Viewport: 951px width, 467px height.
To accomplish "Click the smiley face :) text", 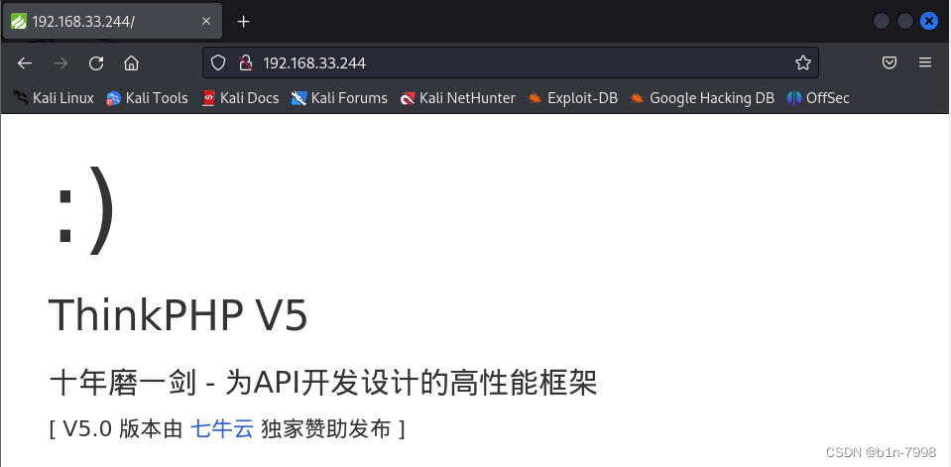I will point(84,209).
